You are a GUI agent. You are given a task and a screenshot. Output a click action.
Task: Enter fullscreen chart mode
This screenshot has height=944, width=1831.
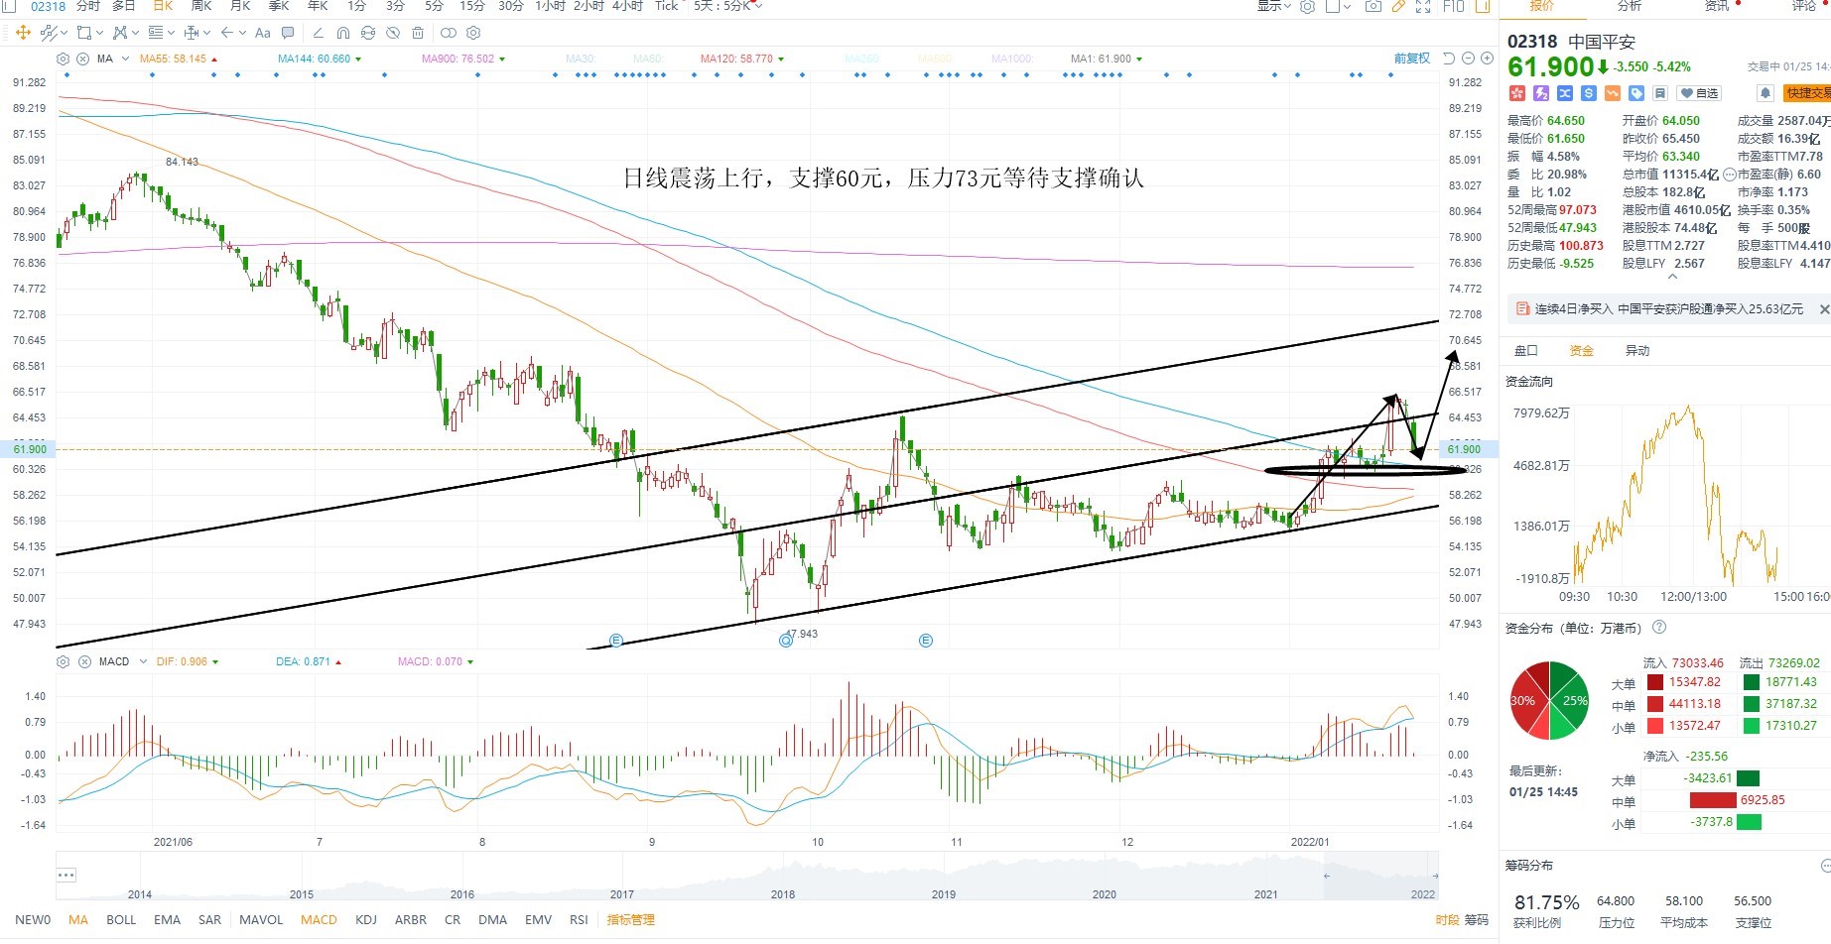[1423, 6]
